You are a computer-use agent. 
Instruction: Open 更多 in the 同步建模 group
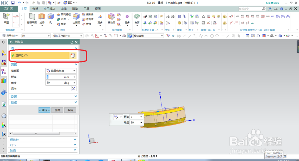point(127,19)
